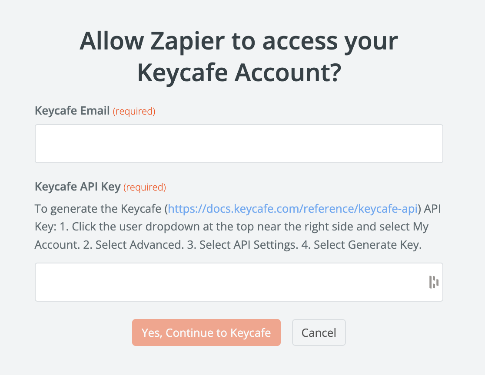Focus the Keycafe API Key text field
Viewport: 485px width, 375px height.
click(x=230, y=282)
